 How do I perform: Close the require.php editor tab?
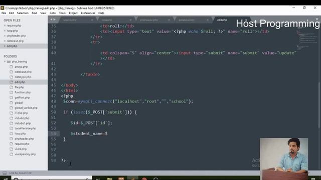[x=92, y=20]
